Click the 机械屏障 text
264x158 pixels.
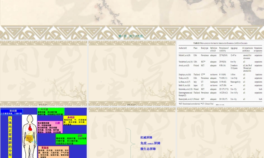[146, 137]
